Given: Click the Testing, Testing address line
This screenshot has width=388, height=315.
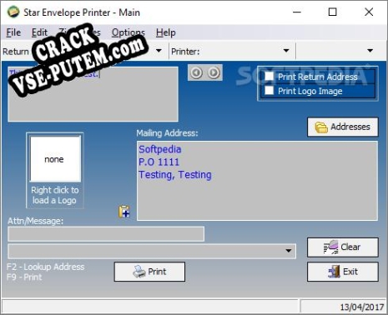Looking at the screenshot, I should 175,175.
